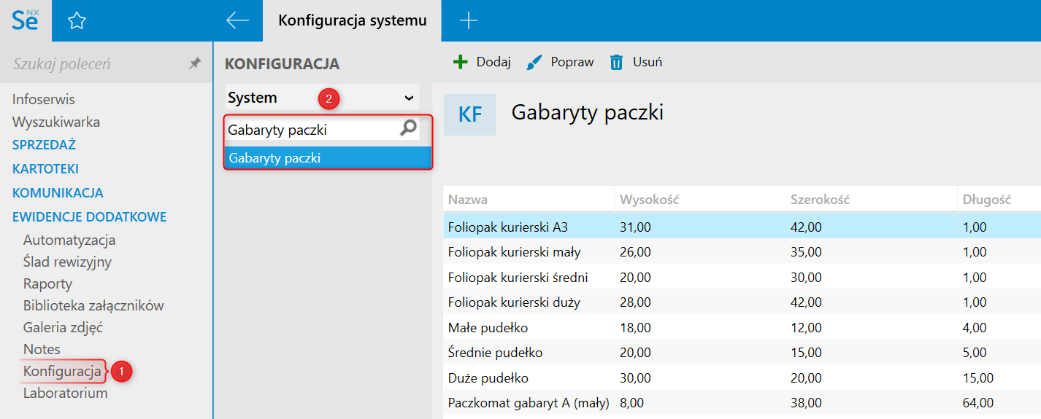Image resolution: width=1041 pixels, height=419 pixels.
Task: Collapse the EWIDENCJE DODATKOWE section
Action: coord(89,216)
